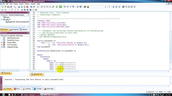Expand the Design Utilities node
Viewport: 172px width, 96px height.
(x=2, y=42)
